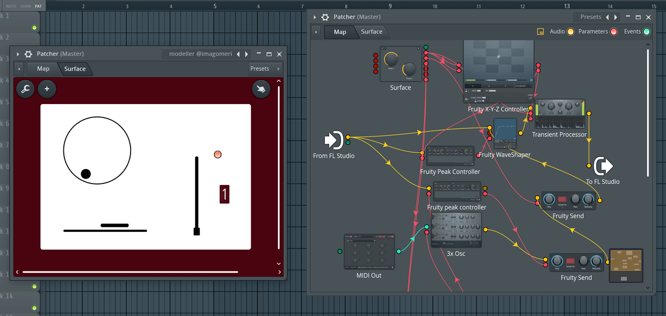666x316 pixels.
Task: Click the Dry knob on lower Fruity Send
Action: point(557,260)
